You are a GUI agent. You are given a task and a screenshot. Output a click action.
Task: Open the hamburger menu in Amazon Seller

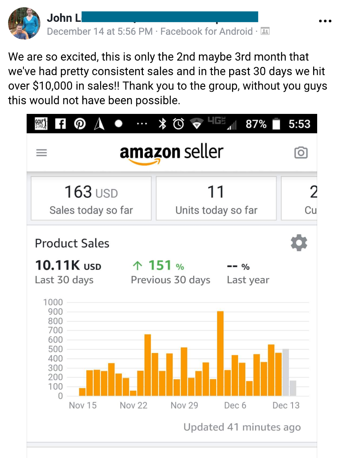(x=42, y=153)
